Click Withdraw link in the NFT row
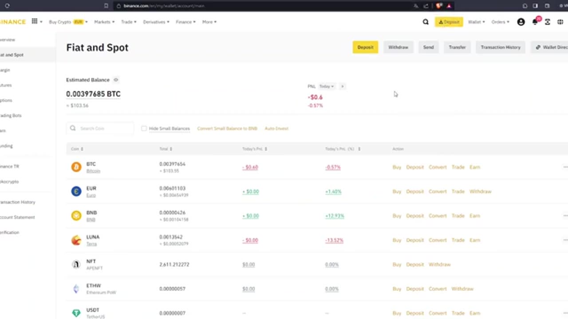568x319 pixels. [439, 265]
